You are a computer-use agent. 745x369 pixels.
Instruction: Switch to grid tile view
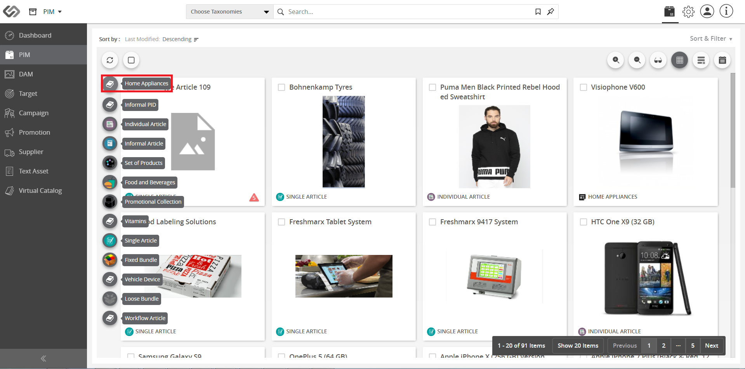[679, 60]
